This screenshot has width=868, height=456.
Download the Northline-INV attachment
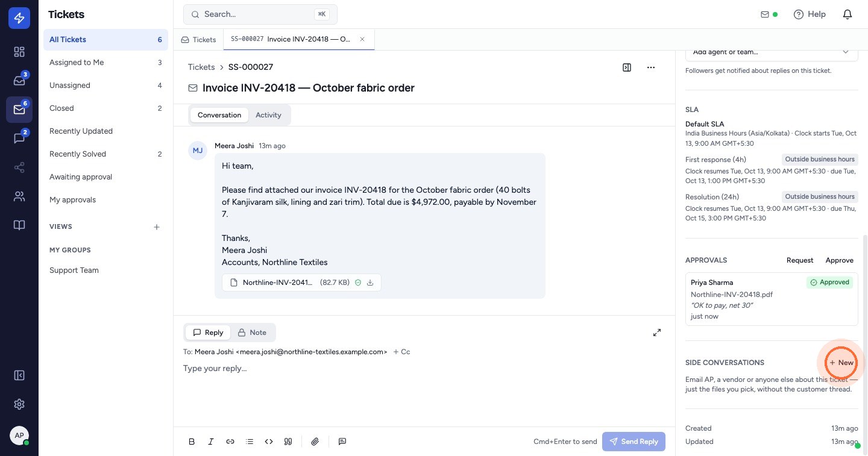(x=370, y=283)
